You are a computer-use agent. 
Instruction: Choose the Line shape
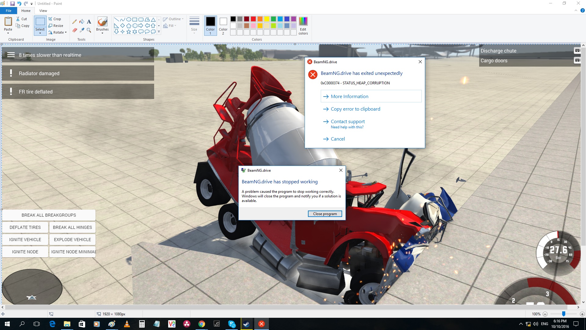pos(117,20)
